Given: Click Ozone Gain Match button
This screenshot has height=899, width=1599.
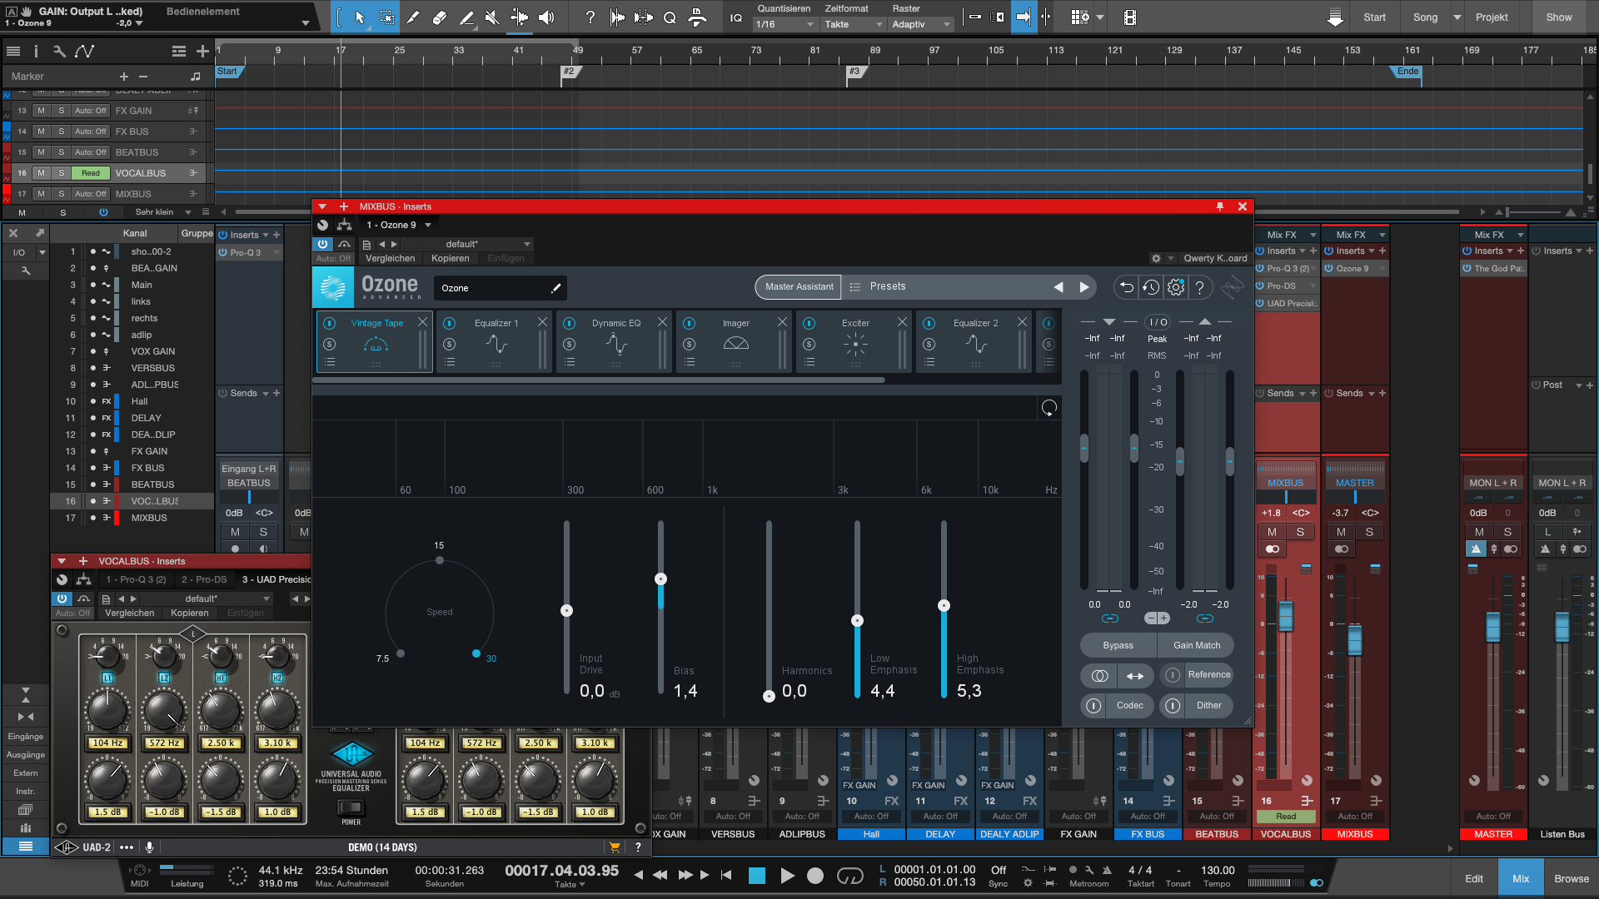Looking at the screenshot, I should click(1196, 645).
